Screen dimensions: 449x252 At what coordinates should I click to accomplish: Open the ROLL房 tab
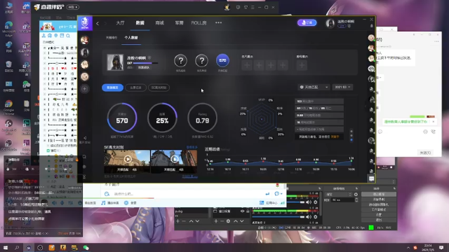pos(199,23)
